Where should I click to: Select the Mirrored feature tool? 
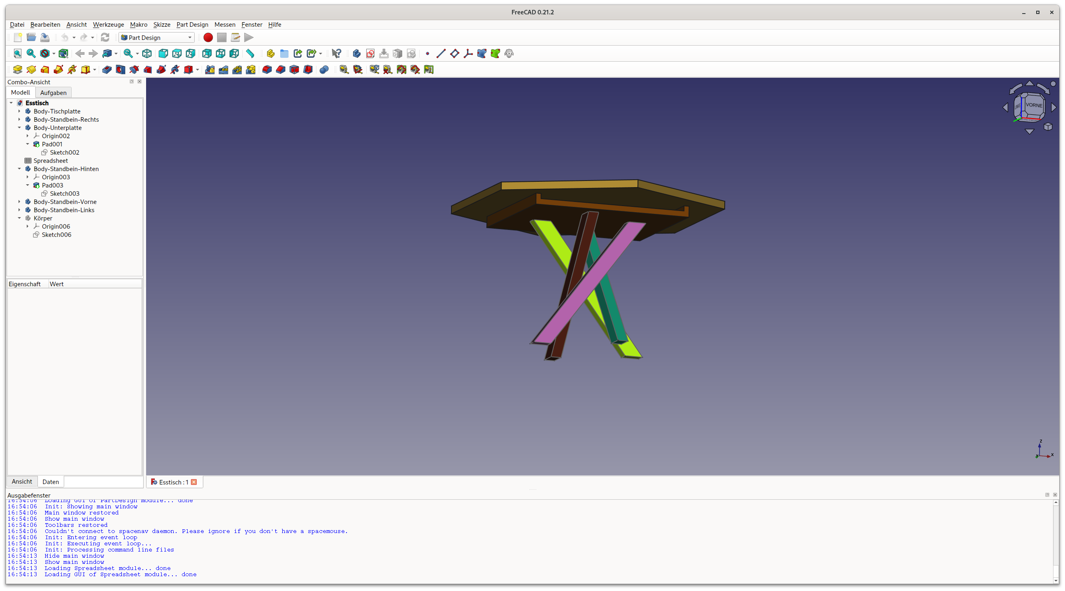tap(210, 70)
